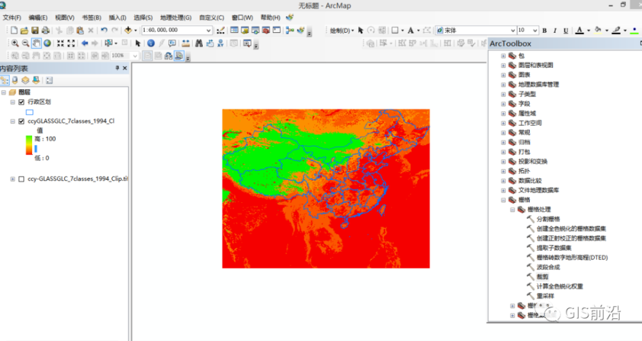Open the 波段合成 tool
Image resolution: width=642 pixels, height=341 pixels.
pyautogui.click(x=548, y=267)
